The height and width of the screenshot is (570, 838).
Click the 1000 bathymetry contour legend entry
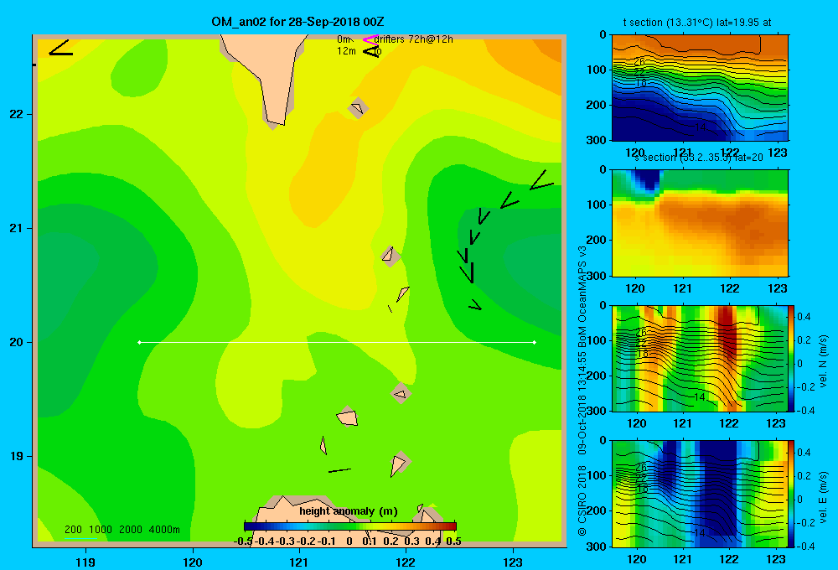click(101, 530)
